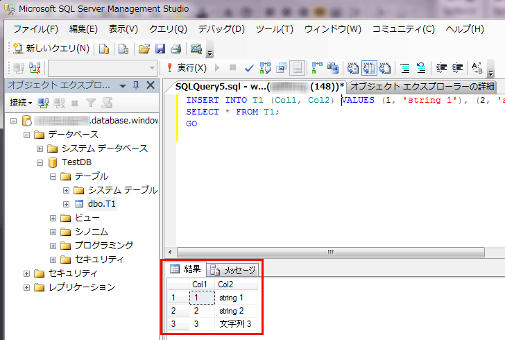Screen dimensions: 505x340
Task: Expand the dbo.T1 table node
Action: (66, 204)
